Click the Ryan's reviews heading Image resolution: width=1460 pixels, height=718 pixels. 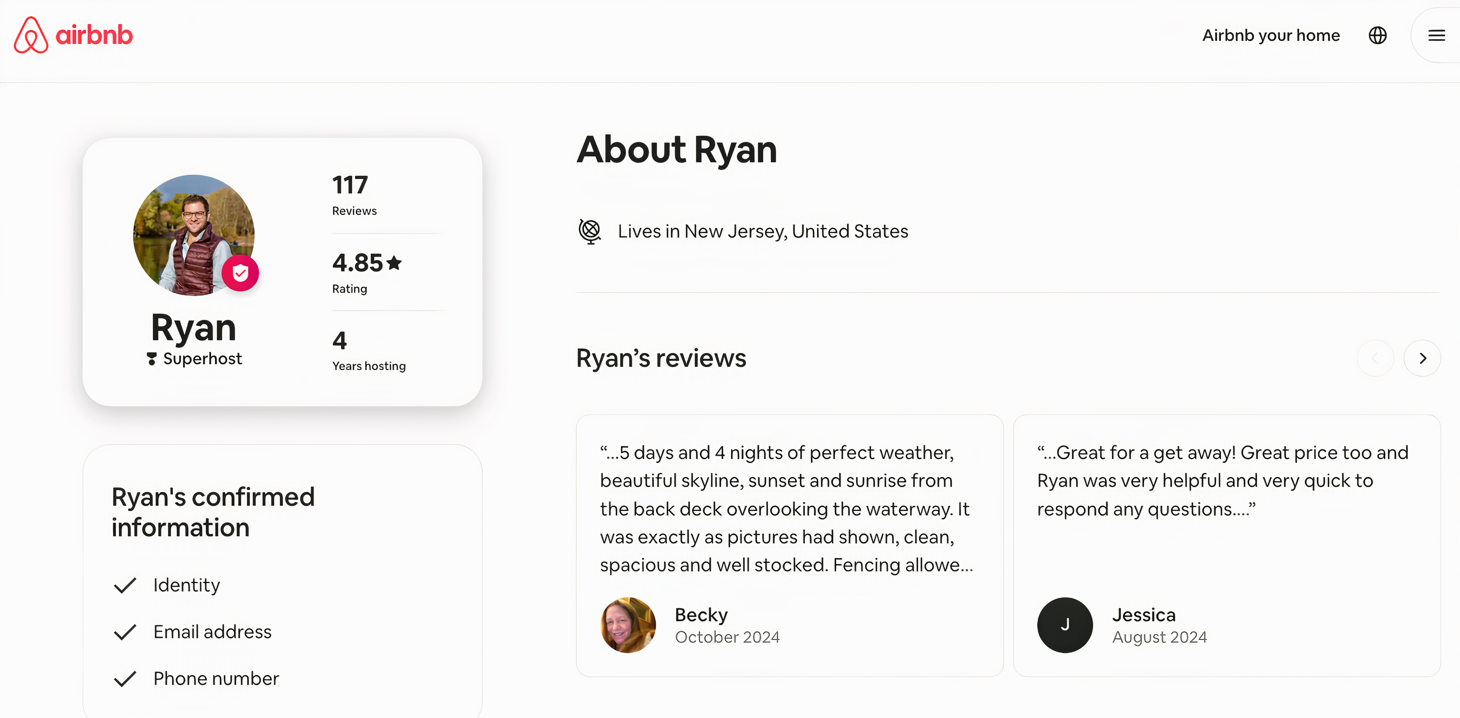click(x=661, y=358)
